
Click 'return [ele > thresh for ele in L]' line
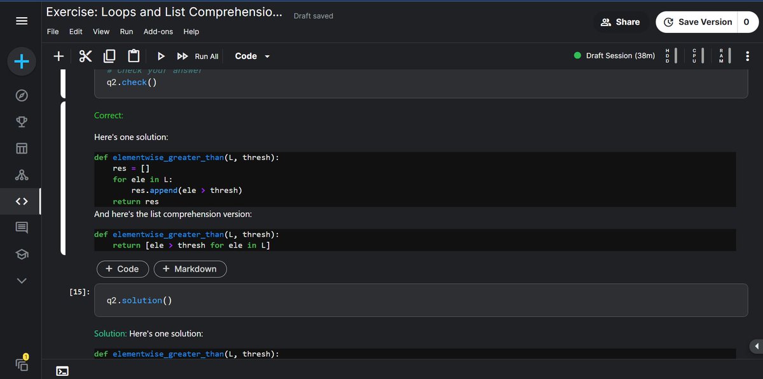[191, 245]
